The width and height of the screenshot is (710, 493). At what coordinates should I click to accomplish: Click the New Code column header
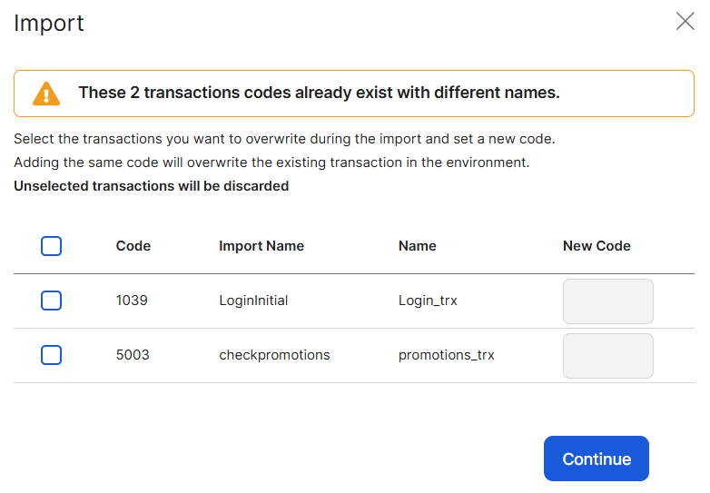pos(597,246)
